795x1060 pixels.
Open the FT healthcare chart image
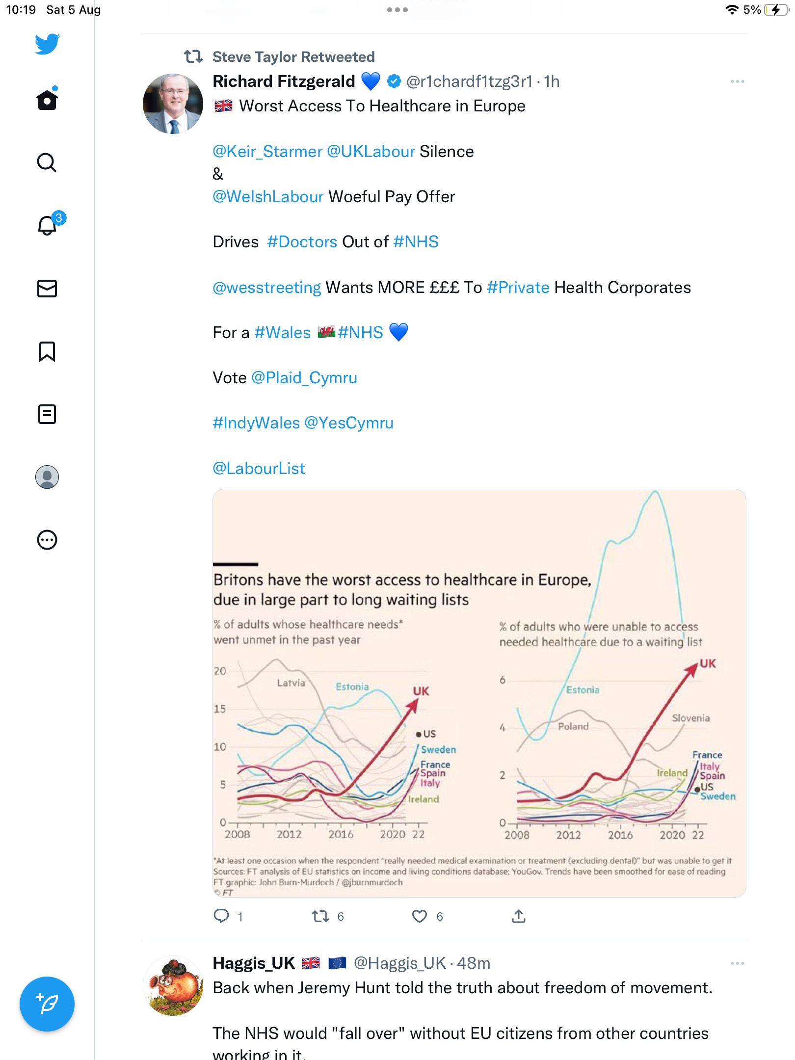coord(479,693)
